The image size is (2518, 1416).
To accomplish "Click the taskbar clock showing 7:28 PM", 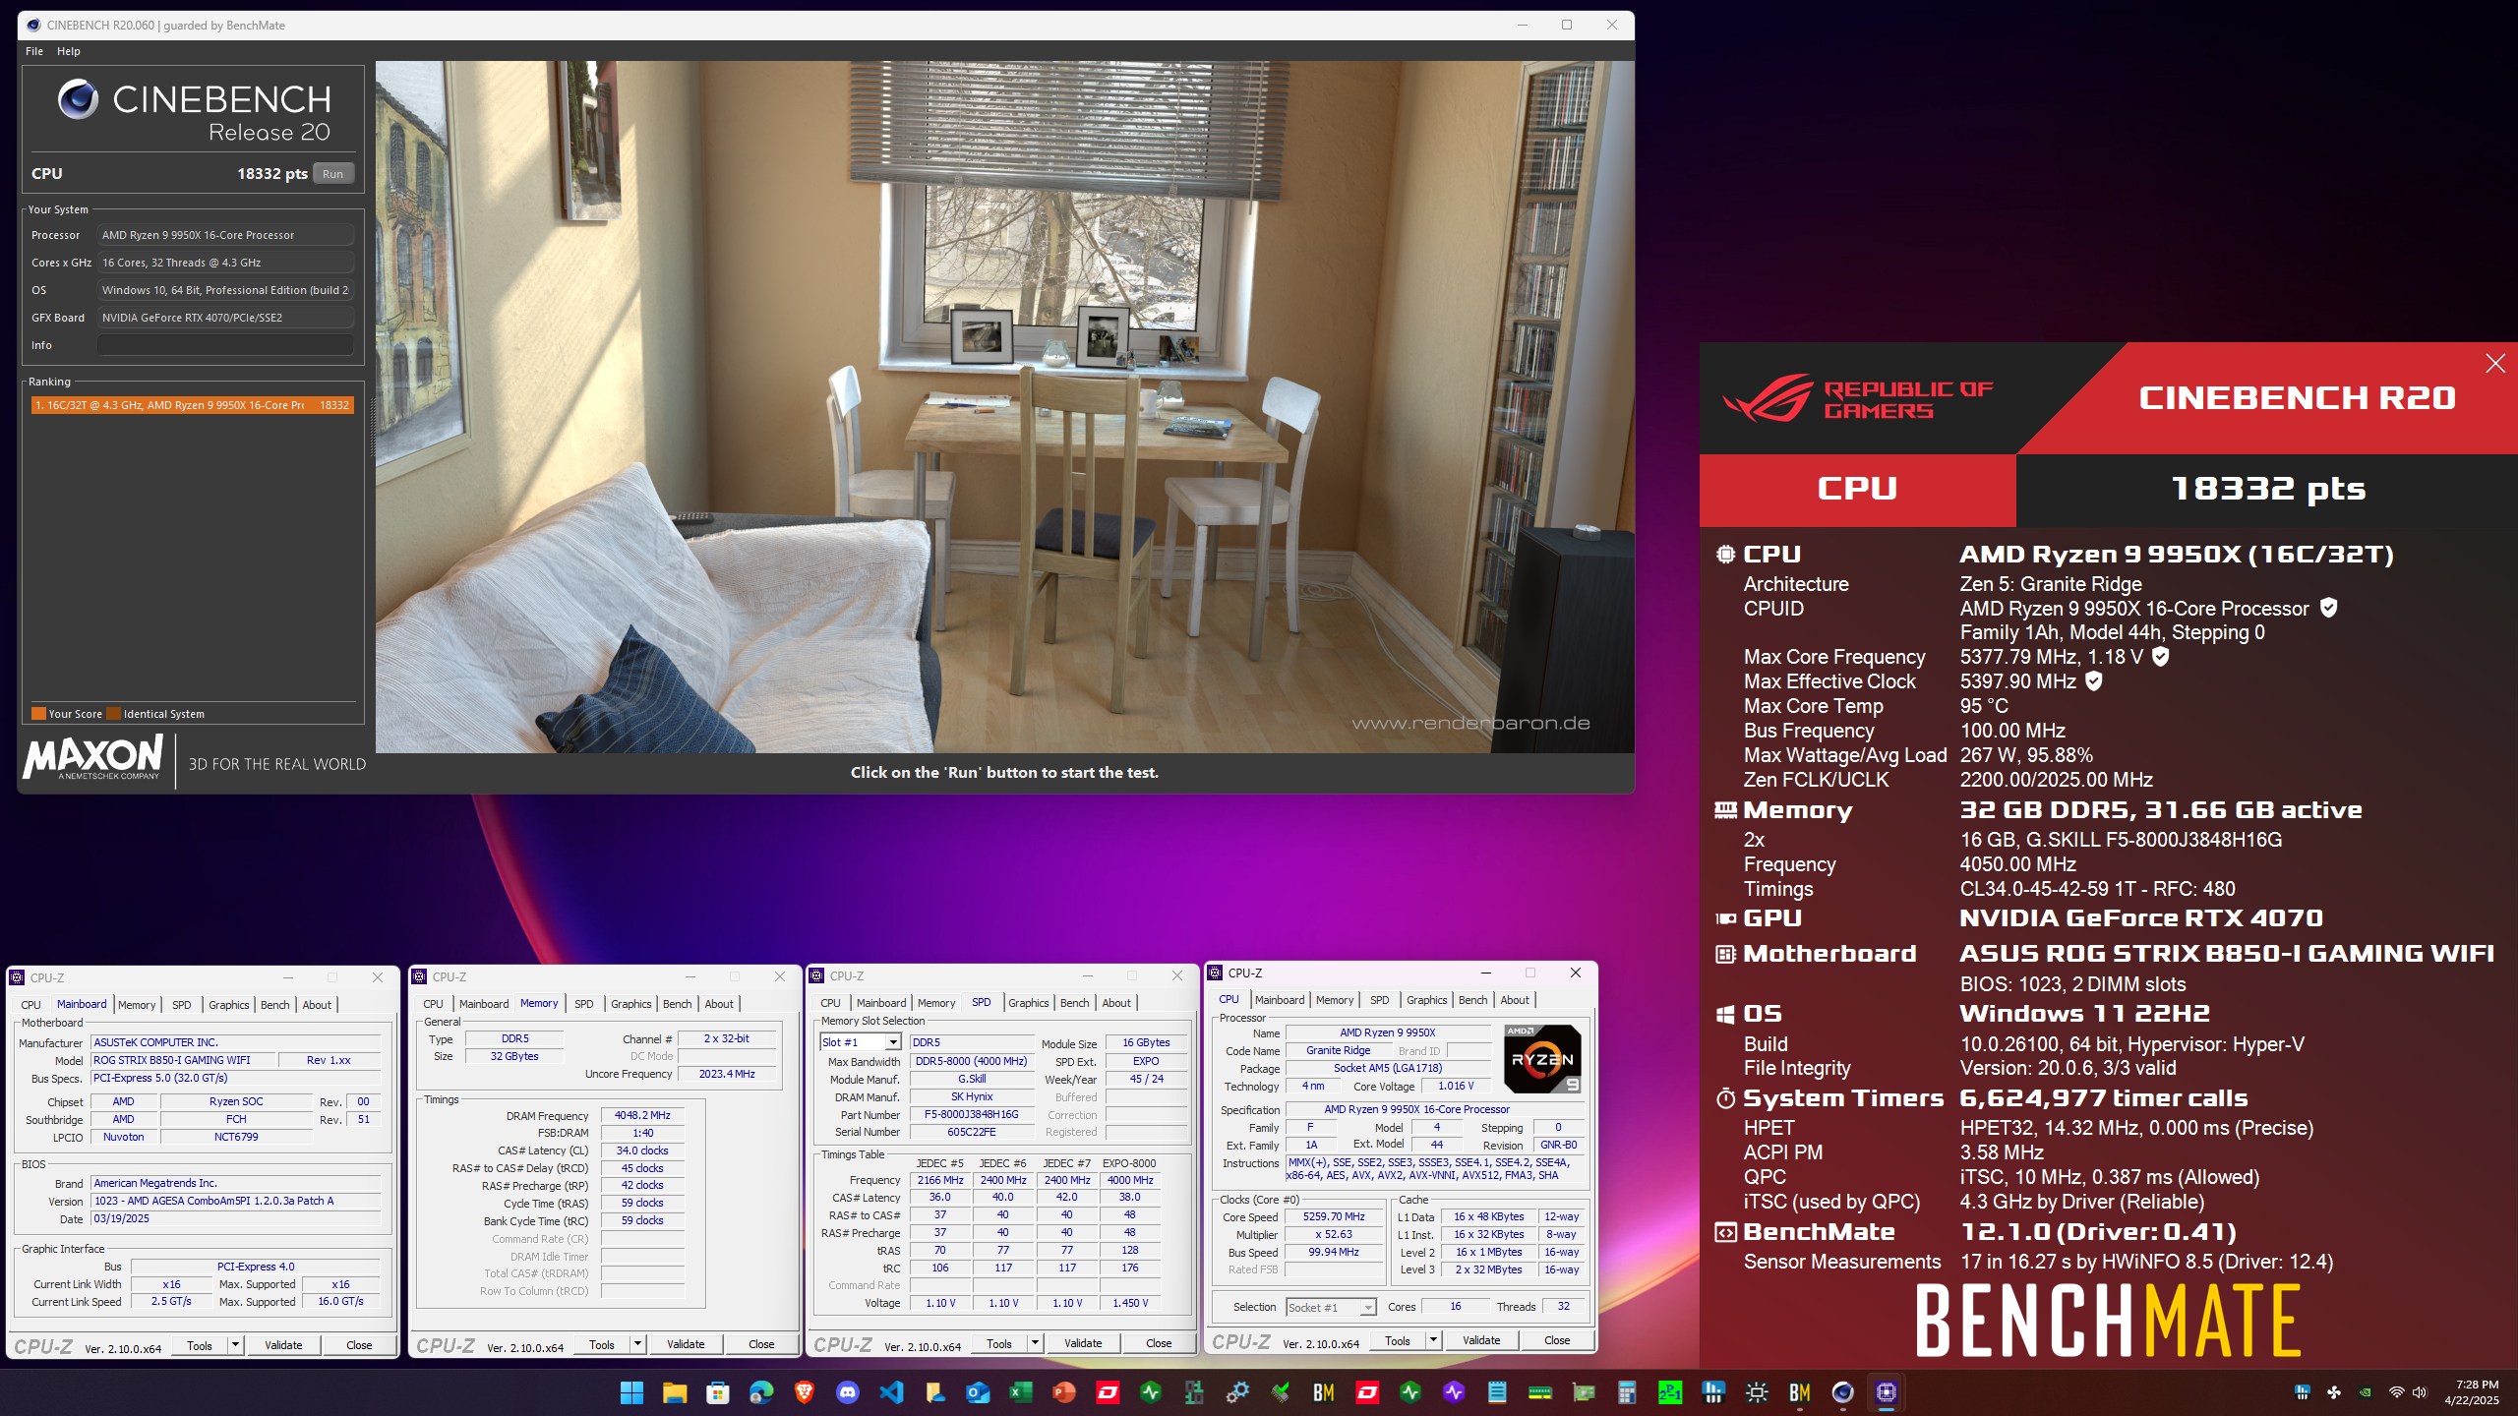I will tap(2471, 1392).
